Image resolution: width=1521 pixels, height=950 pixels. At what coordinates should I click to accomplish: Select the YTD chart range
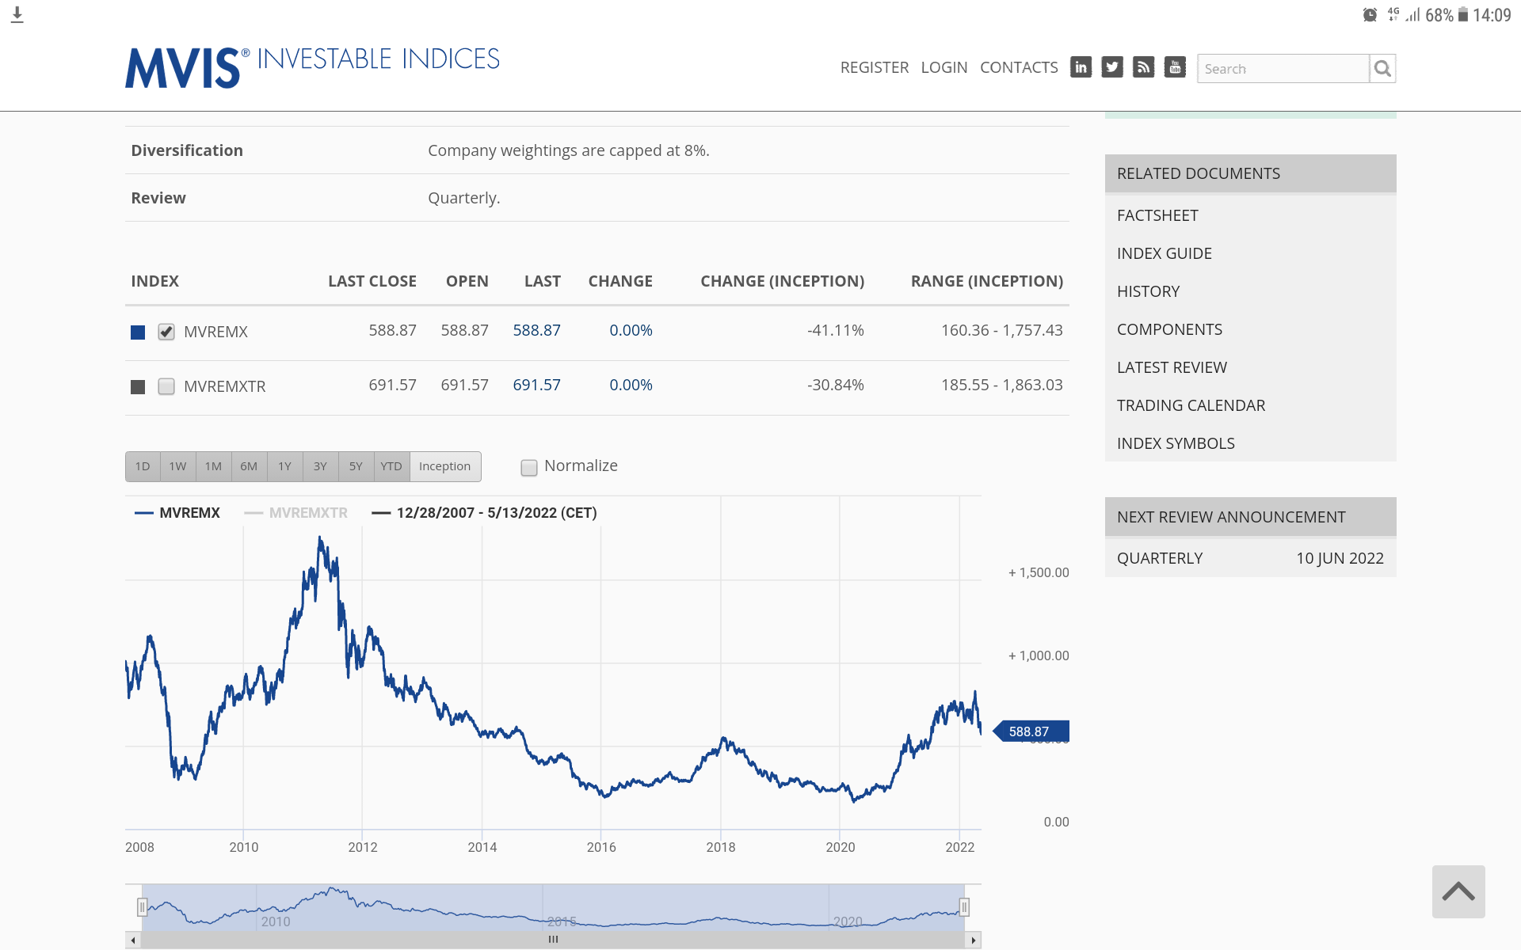point(391,466)
